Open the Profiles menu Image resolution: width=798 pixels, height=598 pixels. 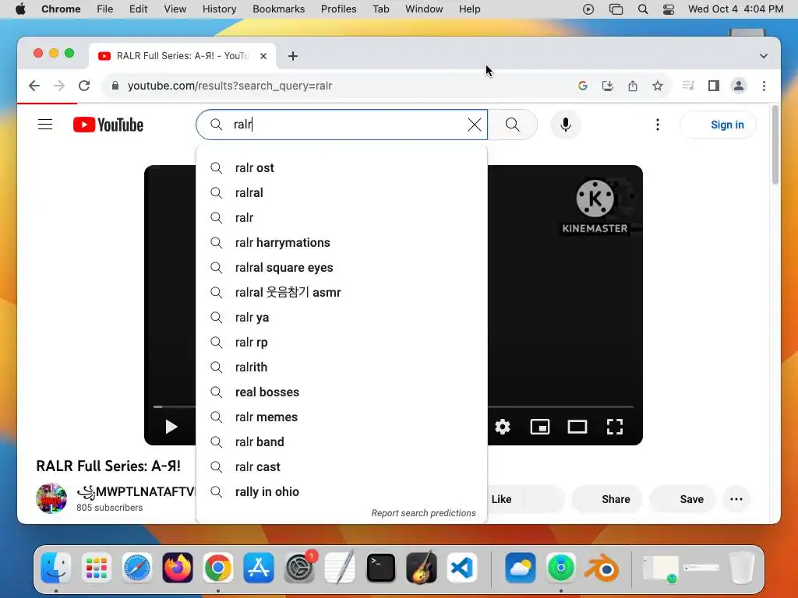(338, 9)
